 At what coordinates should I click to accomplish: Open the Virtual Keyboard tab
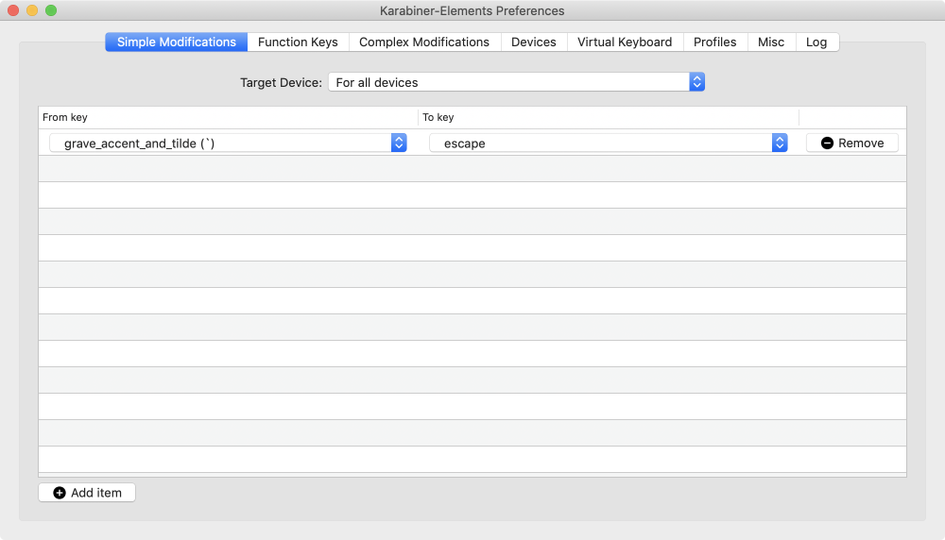tap(625, 42)
